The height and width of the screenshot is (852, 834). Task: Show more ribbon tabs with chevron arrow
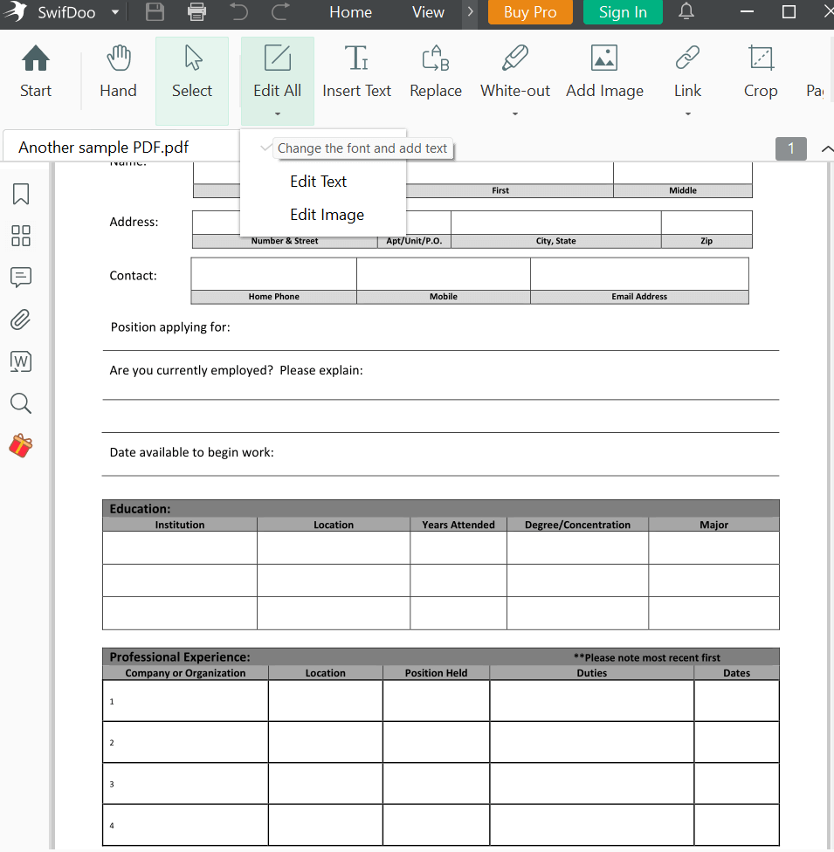click(x=471, y=12)
